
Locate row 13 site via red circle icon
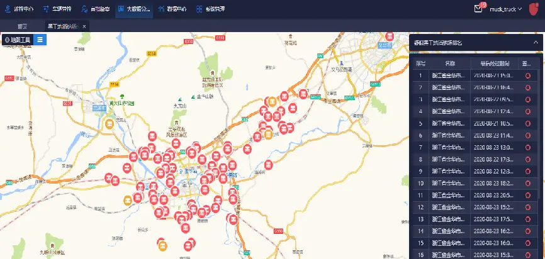(527, 219)
